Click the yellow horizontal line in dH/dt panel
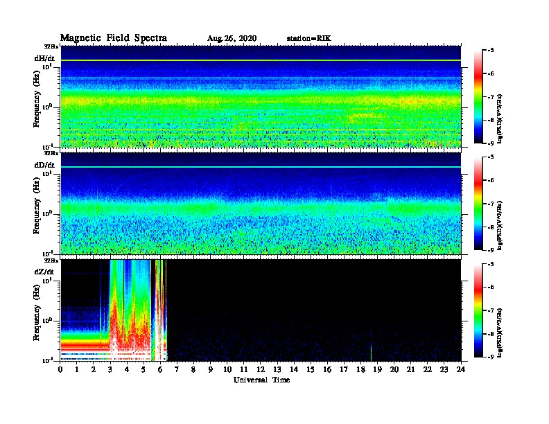This screenshot has height=424, width=549. pos(261,60)
